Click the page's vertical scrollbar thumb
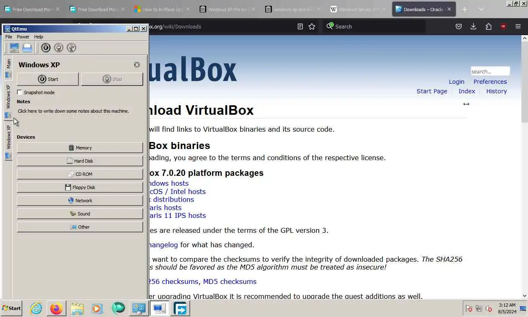528x317 pixels. coord(525,83)
